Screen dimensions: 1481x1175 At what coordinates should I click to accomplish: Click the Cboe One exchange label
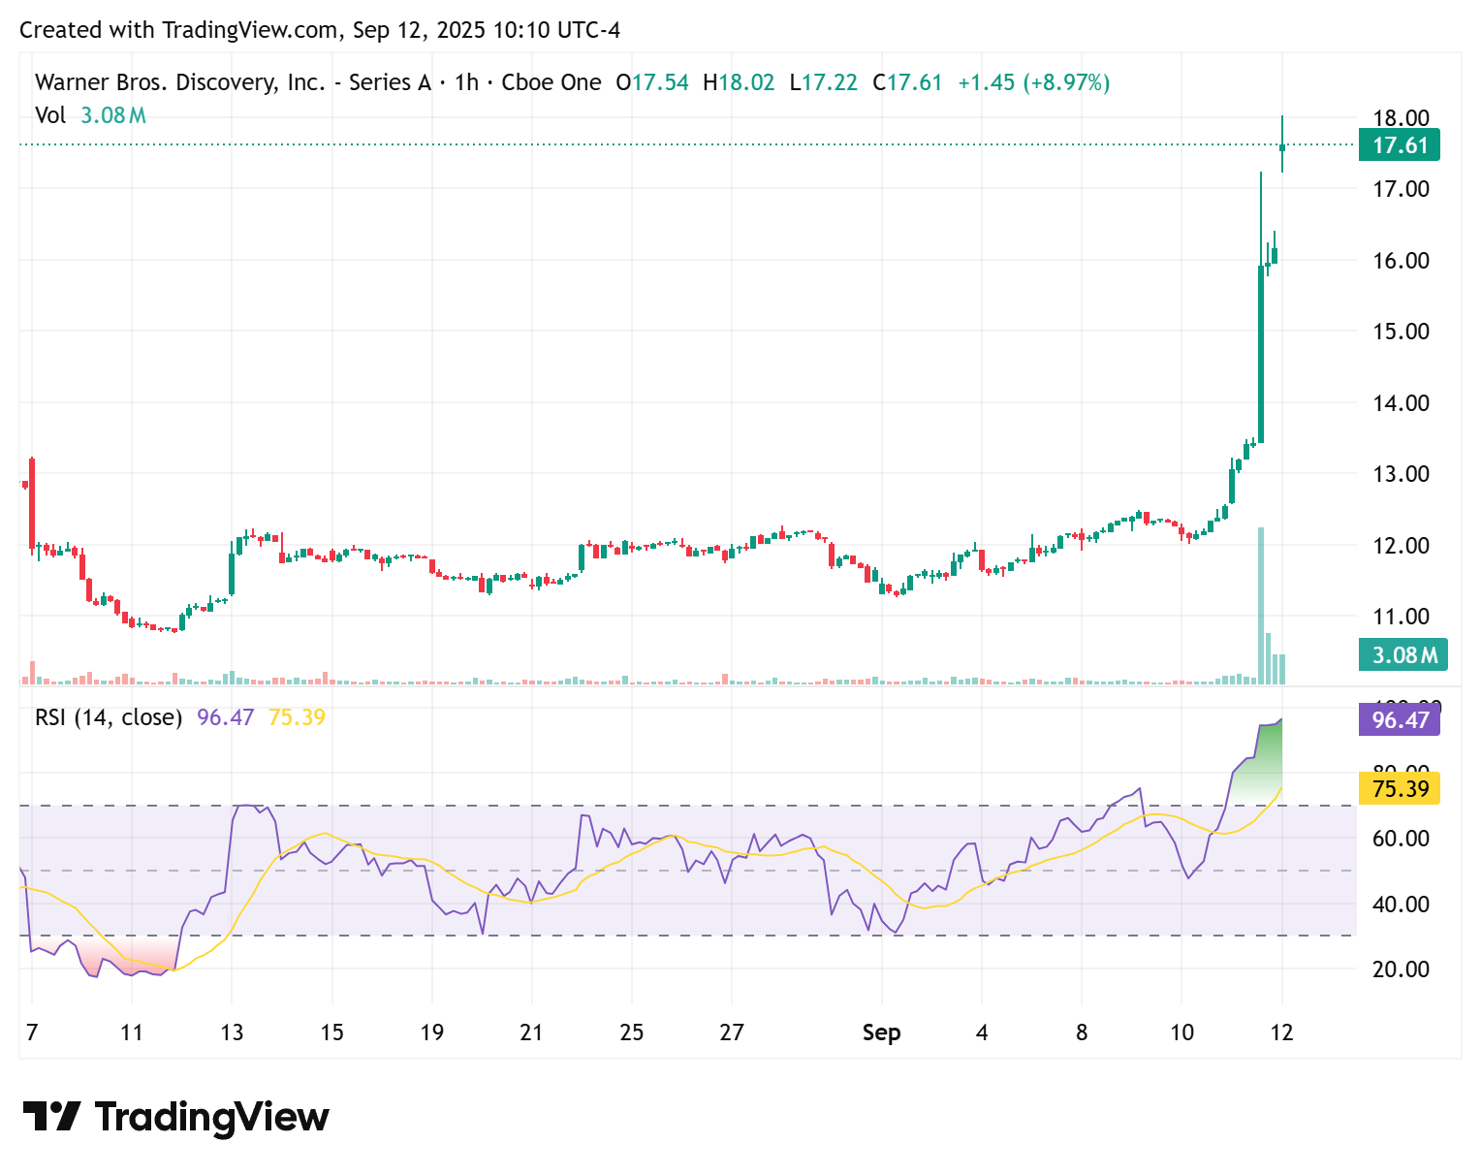coord(551,82)
